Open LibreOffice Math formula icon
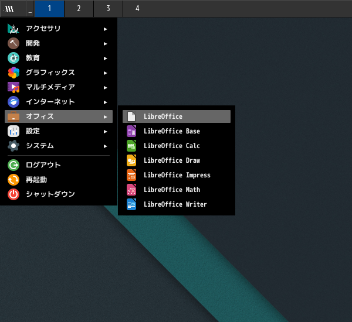 tap(131, 190)
